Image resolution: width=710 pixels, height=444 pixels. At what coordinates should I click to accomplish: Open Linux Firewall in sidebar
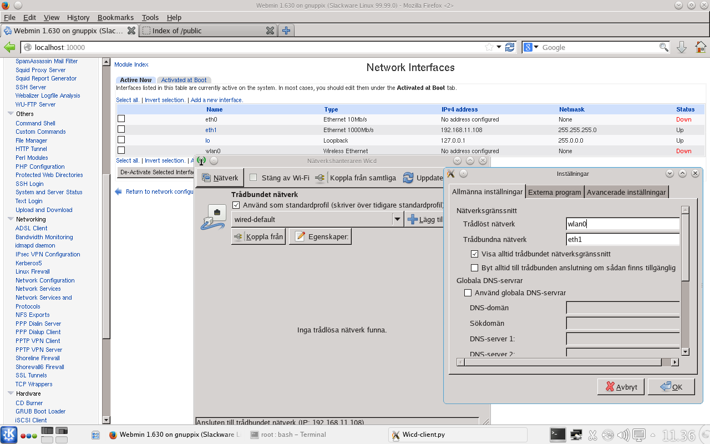33,271
